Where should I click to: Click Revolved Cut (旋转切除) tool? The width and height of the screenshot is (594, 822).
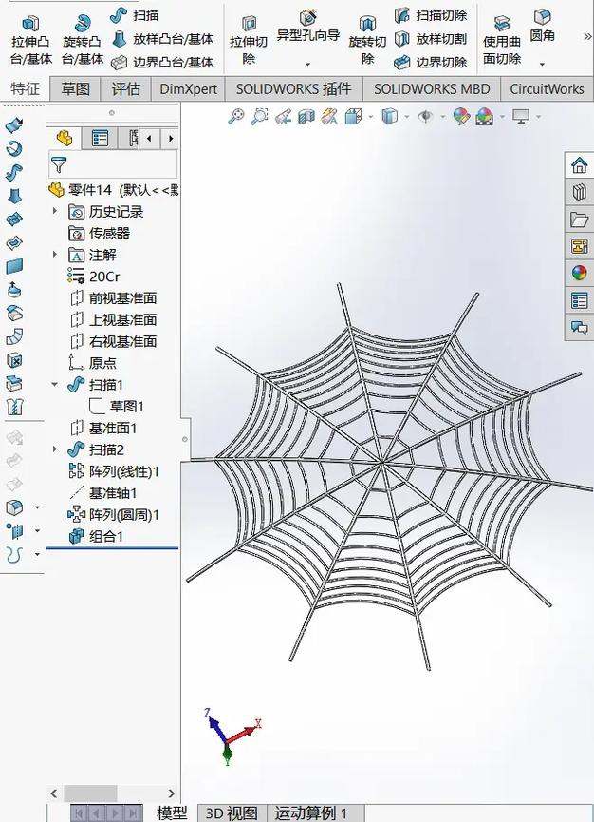(367, 40)
